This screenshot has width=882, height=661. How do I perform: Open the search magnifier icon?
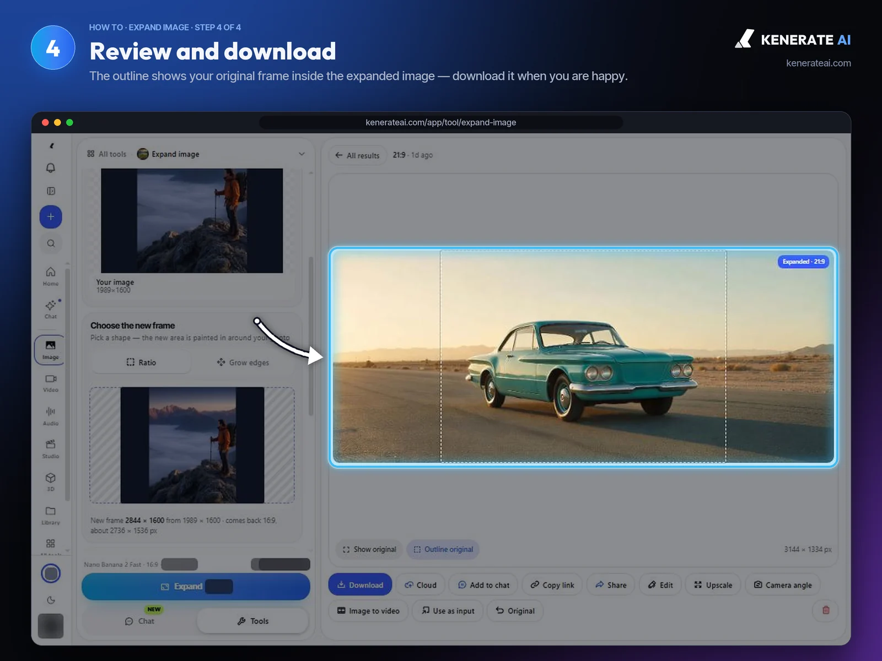click(x=51, y=243)
